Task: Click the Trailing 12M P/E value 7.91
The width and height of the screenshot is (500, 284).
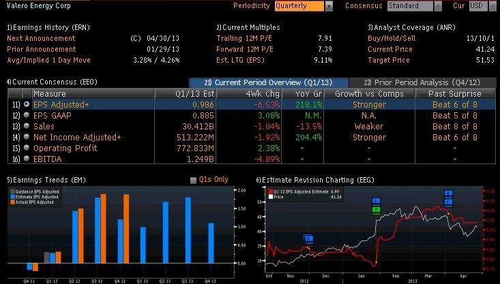Action: tap(325, 38)
